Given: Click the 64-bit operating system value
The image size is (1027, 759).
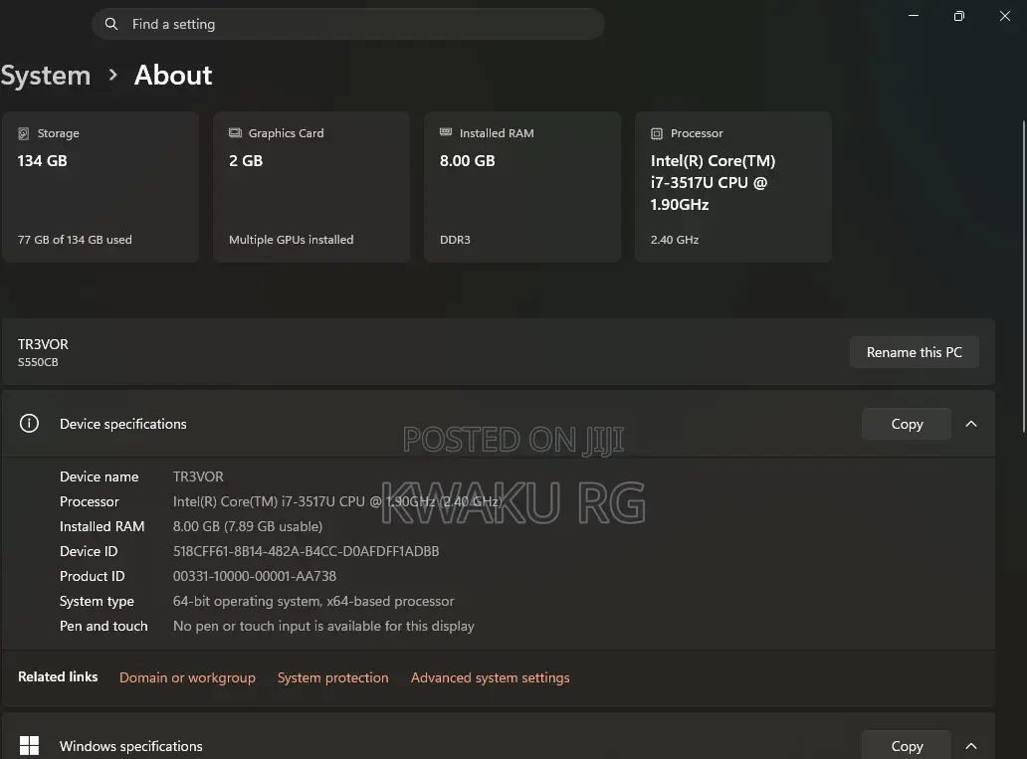Looking at the screenshot, I should pyautogui.click(x=313, y=601).
